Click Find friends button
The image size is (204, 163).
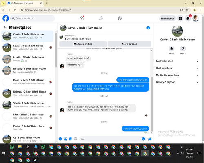pyautogui.click(x=167, y=18)
